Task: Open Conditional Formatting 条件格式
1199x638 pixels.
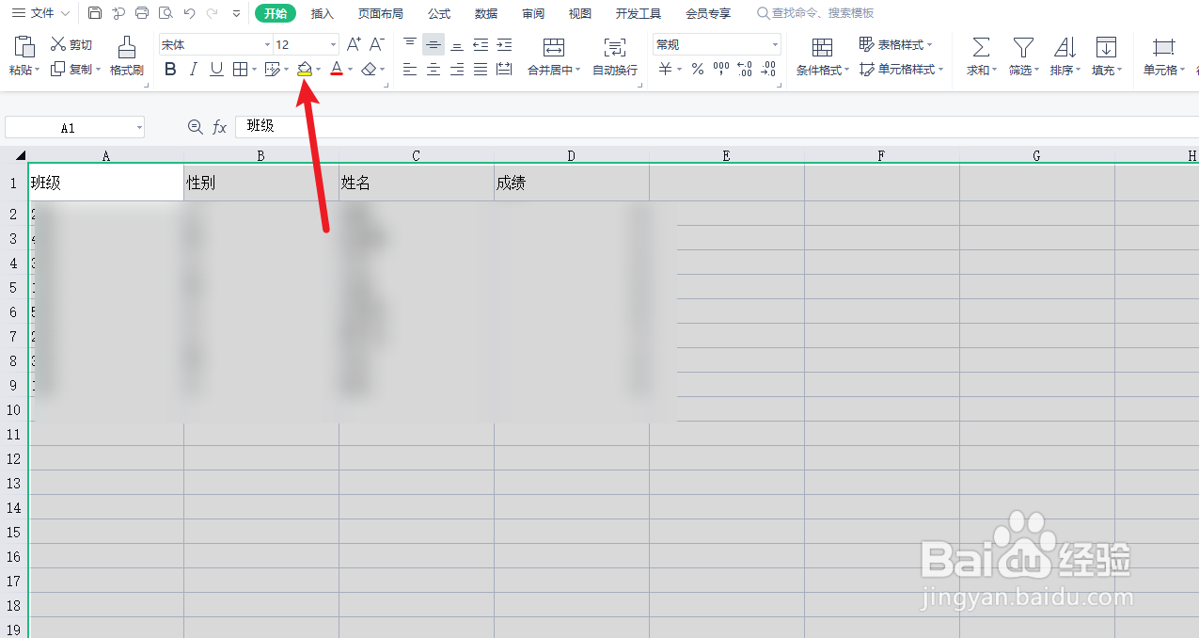Action: (823, 56)
